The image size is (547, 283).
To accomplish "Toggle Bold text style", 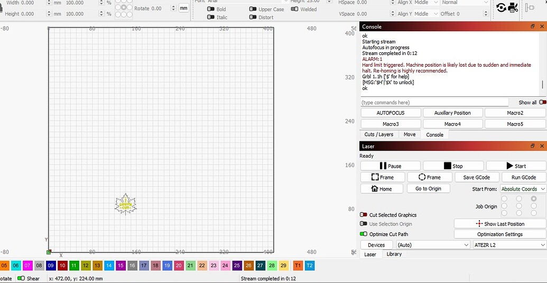I will tap(211, 9).
